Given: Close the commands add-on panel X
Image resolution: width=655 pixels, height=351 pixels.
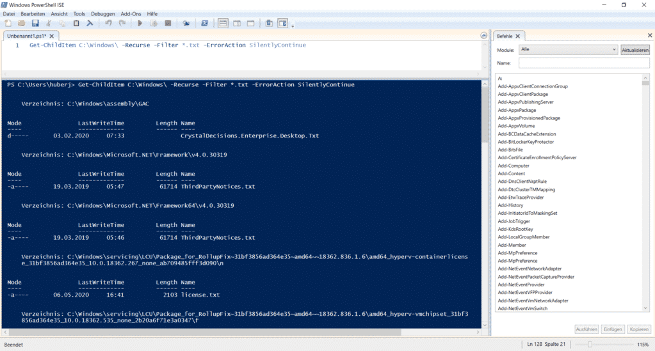Looking at the screenshot, I should tap(650, 35).
